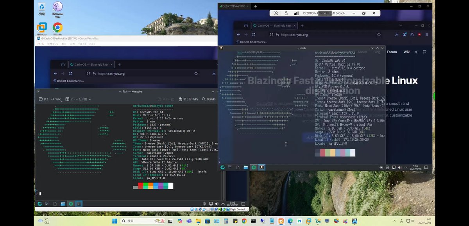Select CachyOS tab in Hyper-V browser
The image size is (469, 226).
(274, 25)
